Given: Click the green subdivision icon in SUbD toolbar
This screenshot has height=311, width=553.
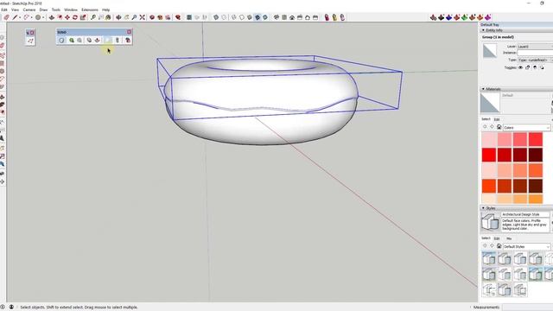Looking at the screenshot, I should [x=72, y=41].
